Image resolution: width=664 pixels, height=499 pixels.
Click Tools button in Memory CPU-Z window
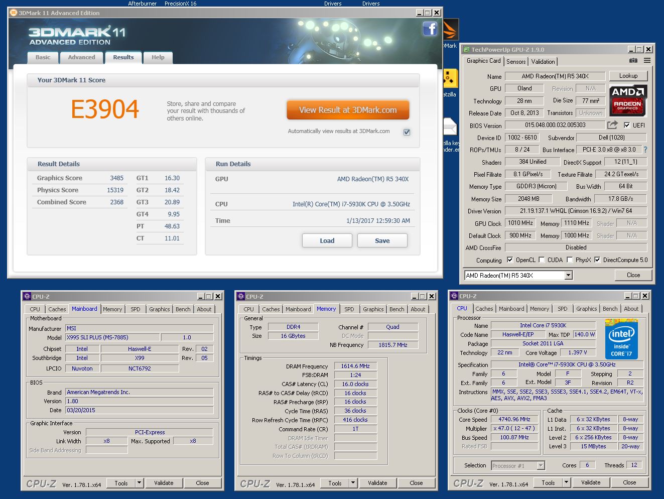tap(335, 483)
